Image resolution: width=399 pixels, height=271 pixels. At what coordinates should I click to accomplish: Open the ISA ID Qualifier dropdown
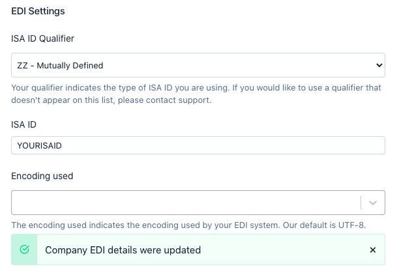click(198, 65)
